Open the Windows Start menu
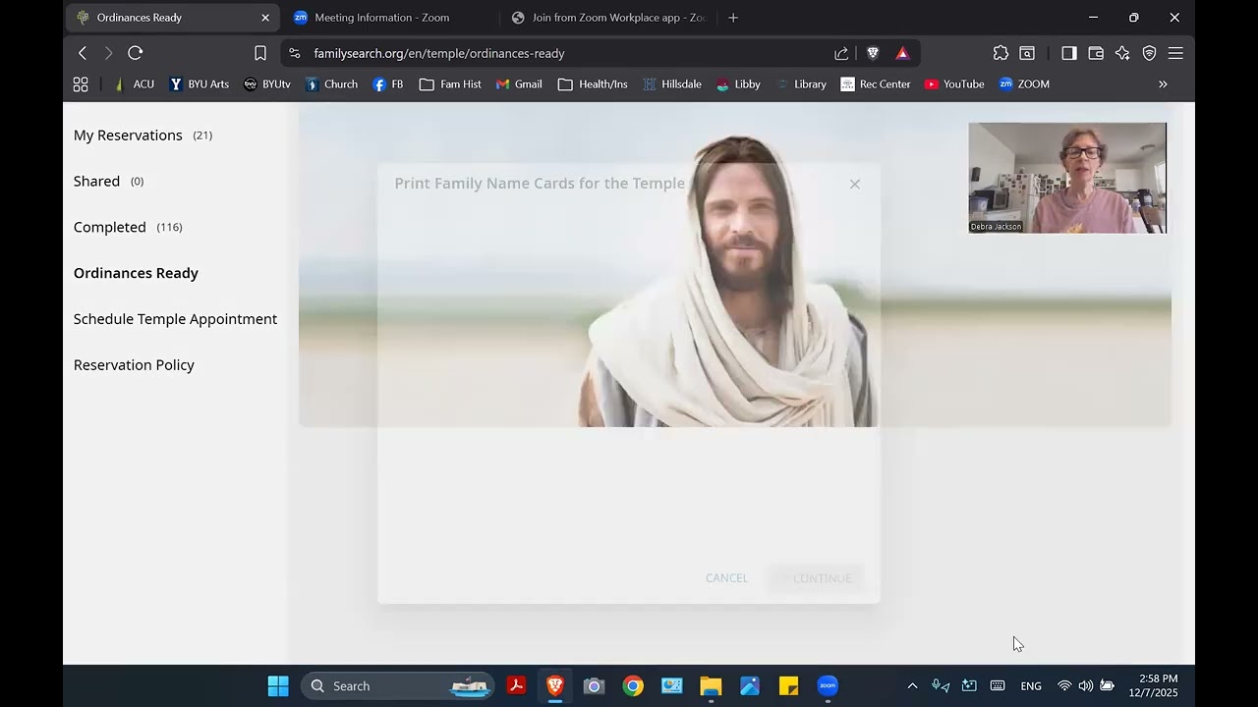The image size is (1258, 707). pos(278,686)
